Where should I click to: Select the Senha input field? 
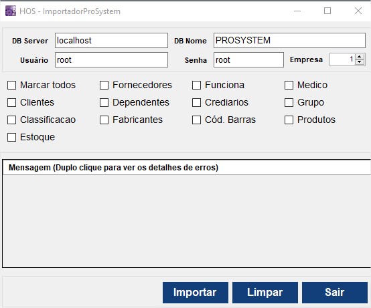pyautogui.click(x=248, y=60)
